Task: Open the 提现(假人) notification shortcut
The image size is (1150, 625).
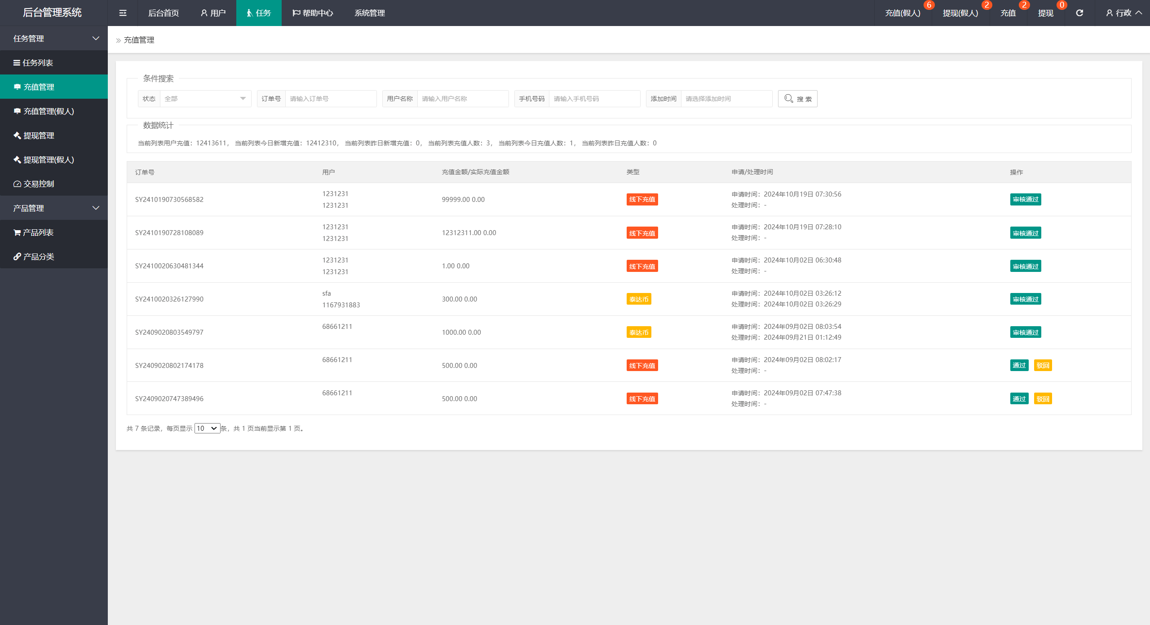Action: pos(960,13)
